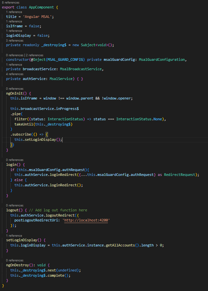Show the "3 references" for _destroying$
The width and height of the screenshot is (208, 291).
tap(15, 41)
